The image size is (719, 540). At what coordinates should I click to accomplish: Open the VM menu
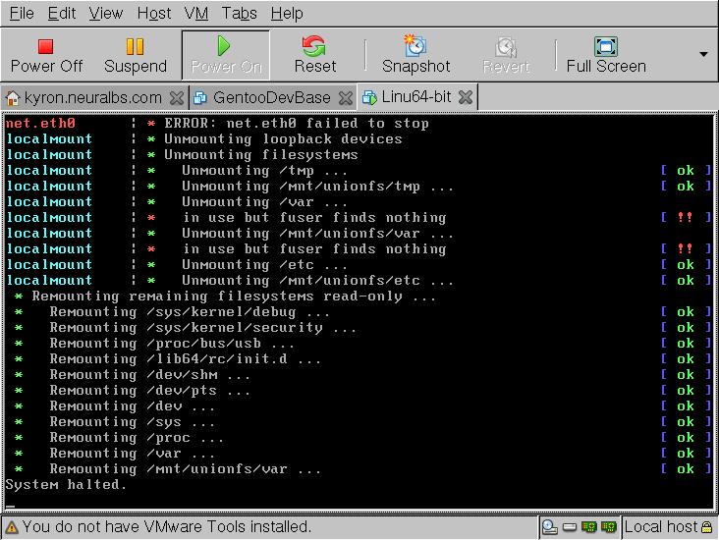[195, 13]
